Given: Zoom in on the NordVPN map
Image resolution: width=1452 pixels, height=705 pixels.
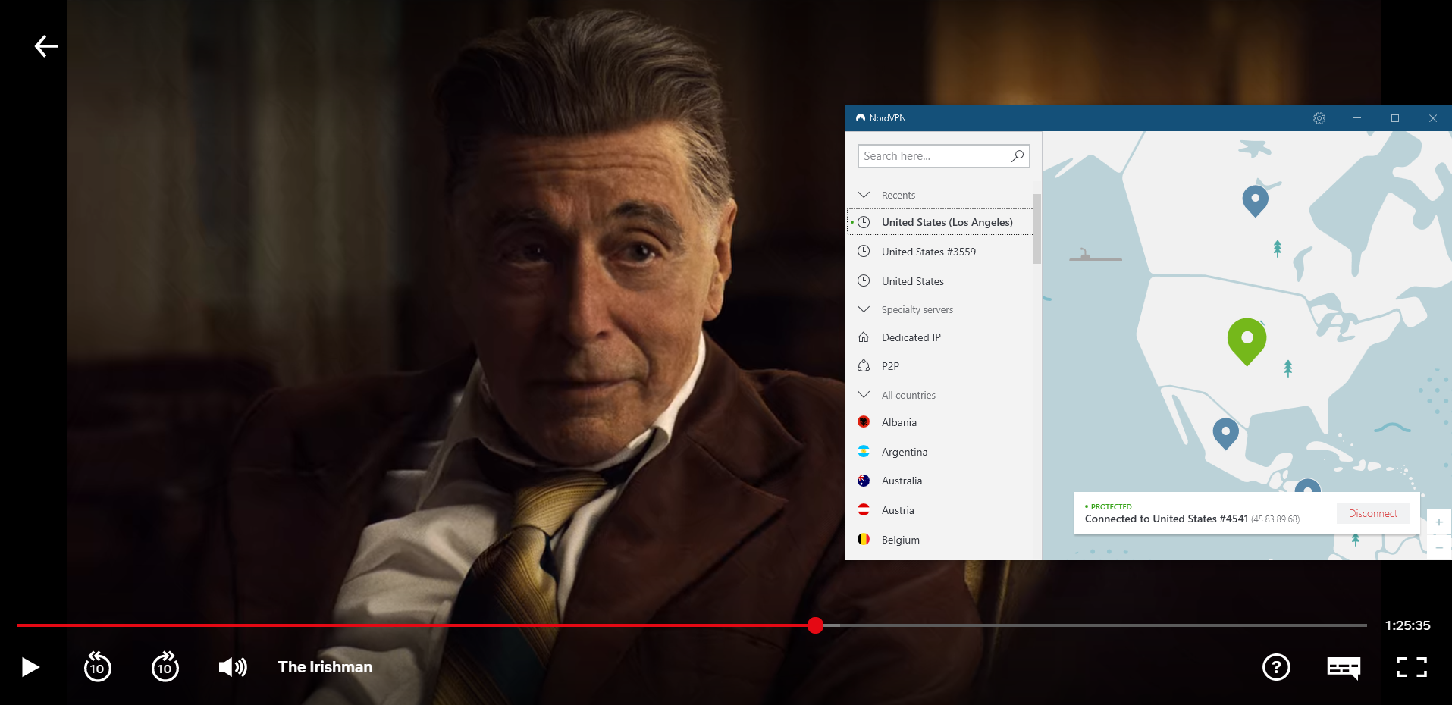Looking at the screenshot, I should tap(1439, 522).
